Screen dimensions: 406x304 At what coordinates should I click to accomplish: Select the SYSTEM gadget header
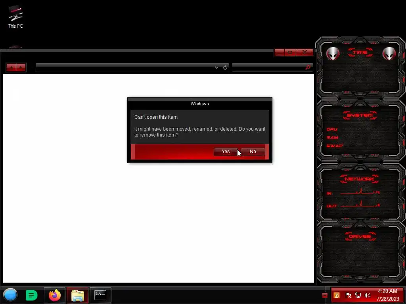click(360, 115)
